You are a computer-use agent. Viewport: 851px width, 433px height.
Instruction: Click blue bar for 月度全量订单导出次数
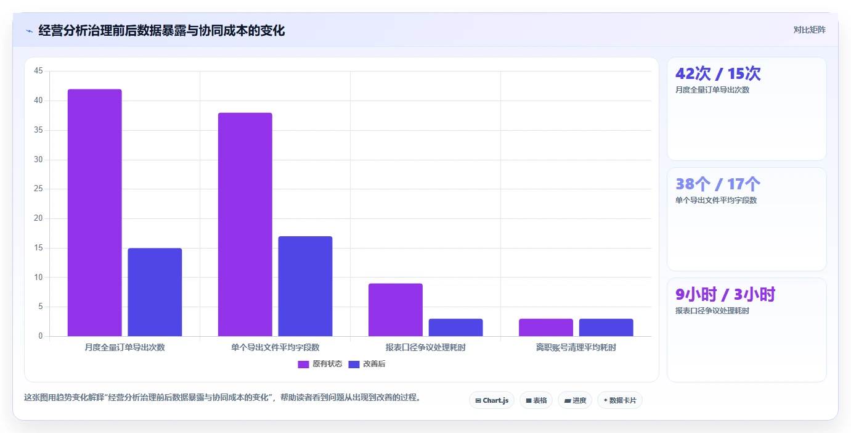point(155,292)
